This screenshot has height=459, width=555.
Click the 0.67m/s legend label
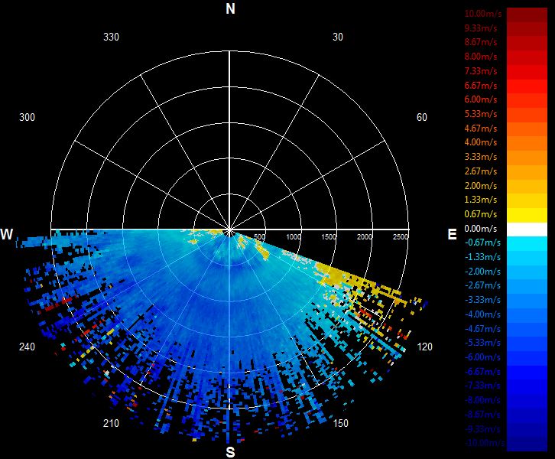click(481, 214)
